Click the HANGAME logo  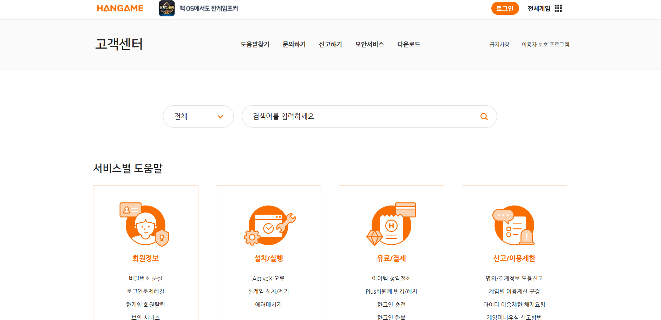pyautogui.click(x=120, y=8)
